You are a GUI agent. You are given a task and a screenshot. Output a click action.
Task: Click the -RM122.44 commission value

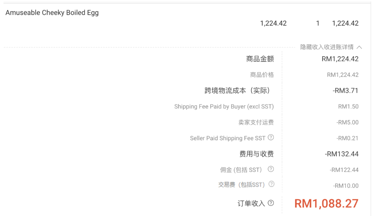(344, 170)
